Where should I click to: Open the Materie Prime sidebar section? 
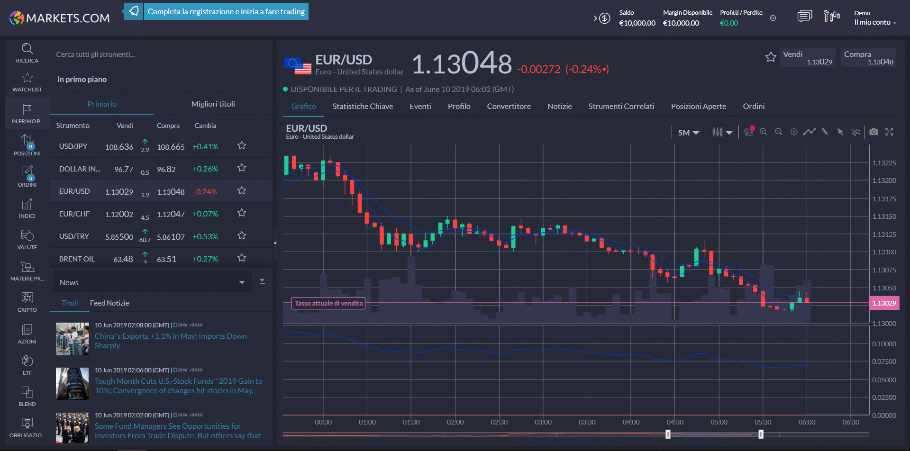(27, 271)
